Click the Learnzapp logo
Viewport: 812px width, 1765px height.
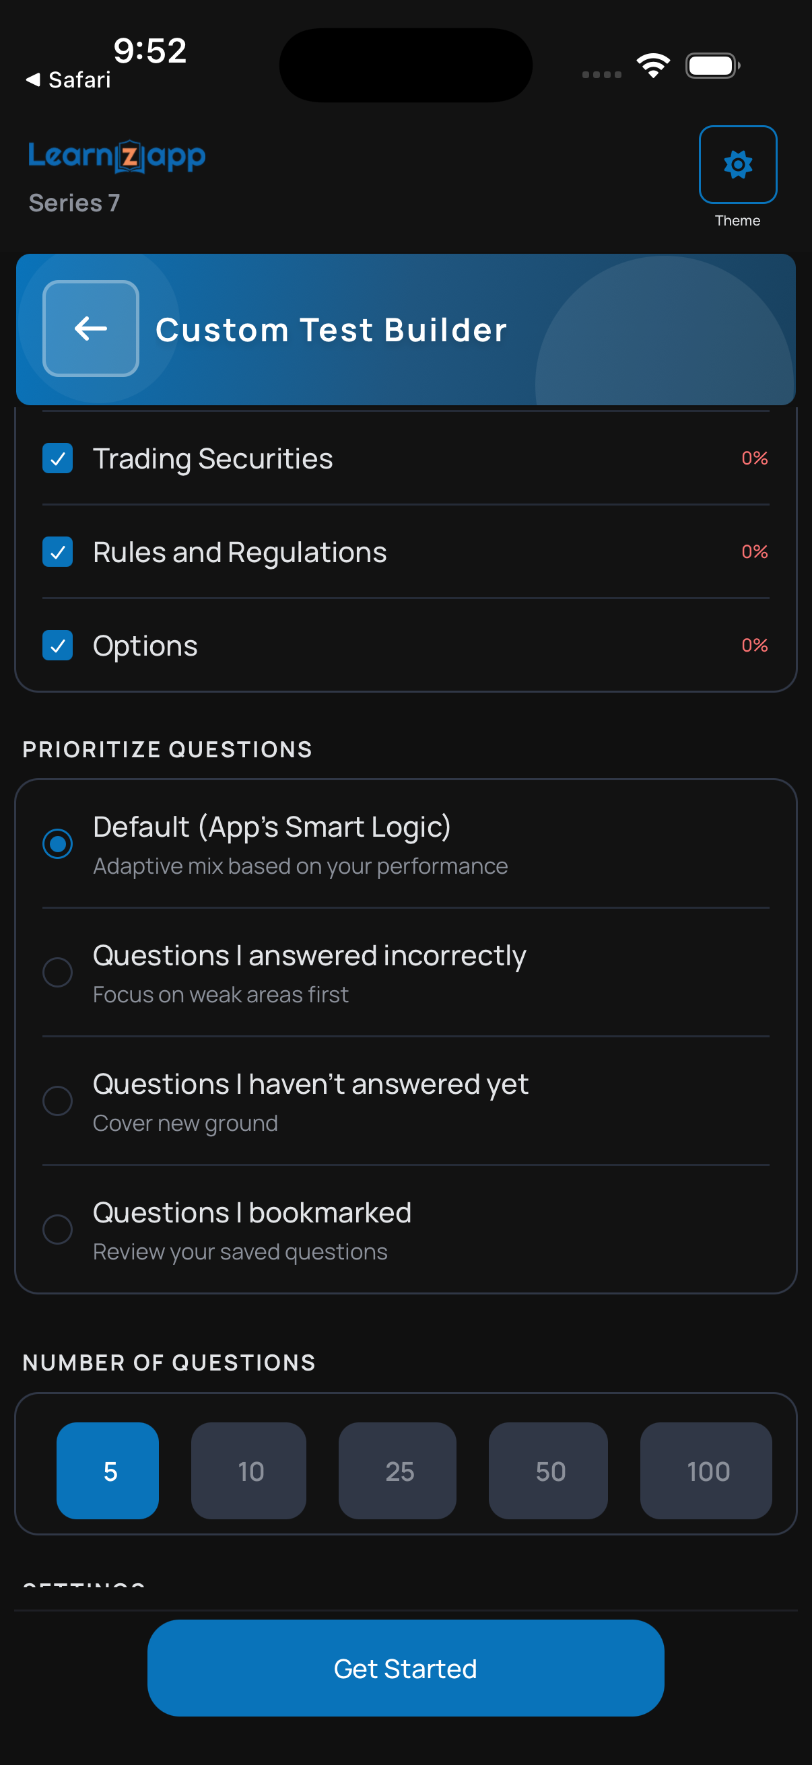pos(117,155)
